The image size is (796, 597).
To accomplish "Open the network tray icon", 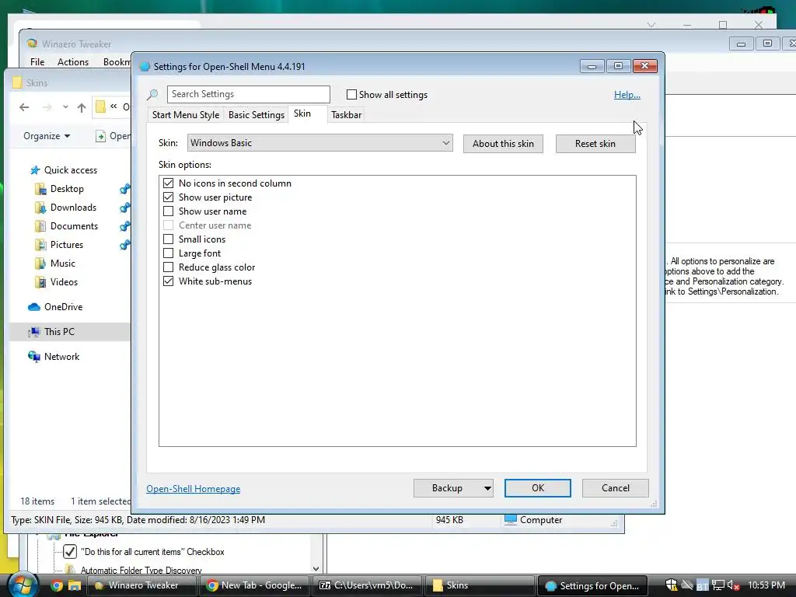I will click(717, 585).
